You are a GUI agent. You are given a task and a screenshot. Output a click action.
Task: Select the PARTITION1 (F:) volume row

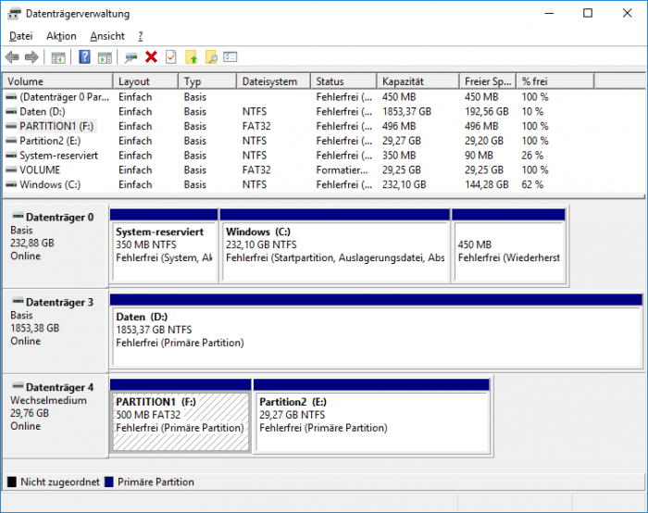point(324,126)
